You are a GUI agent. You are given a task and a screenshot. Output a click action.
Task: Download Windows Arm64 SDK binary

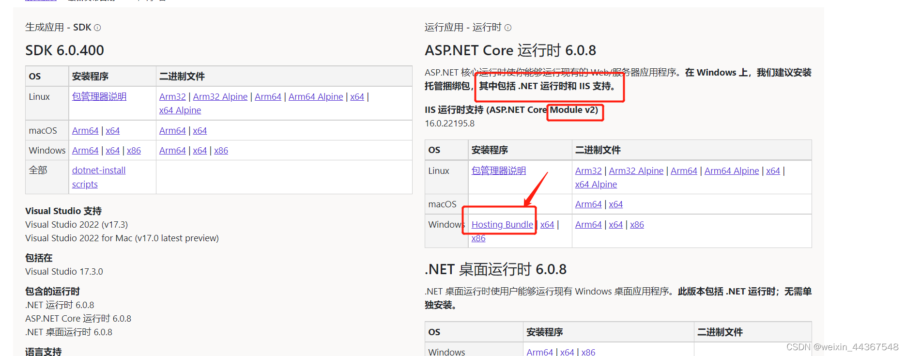(x=172, y=150)
